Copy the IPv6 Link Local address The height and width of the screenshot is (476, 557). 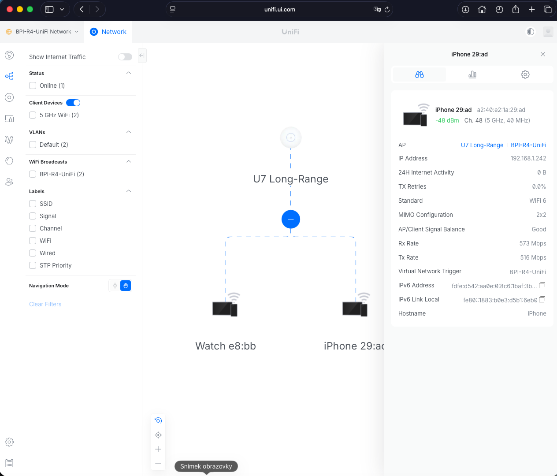click(542, 299)
